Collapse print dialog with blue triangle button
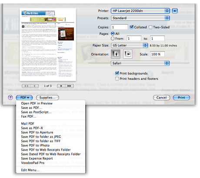This screenshot has width=200, height=178. pos(175,11)
